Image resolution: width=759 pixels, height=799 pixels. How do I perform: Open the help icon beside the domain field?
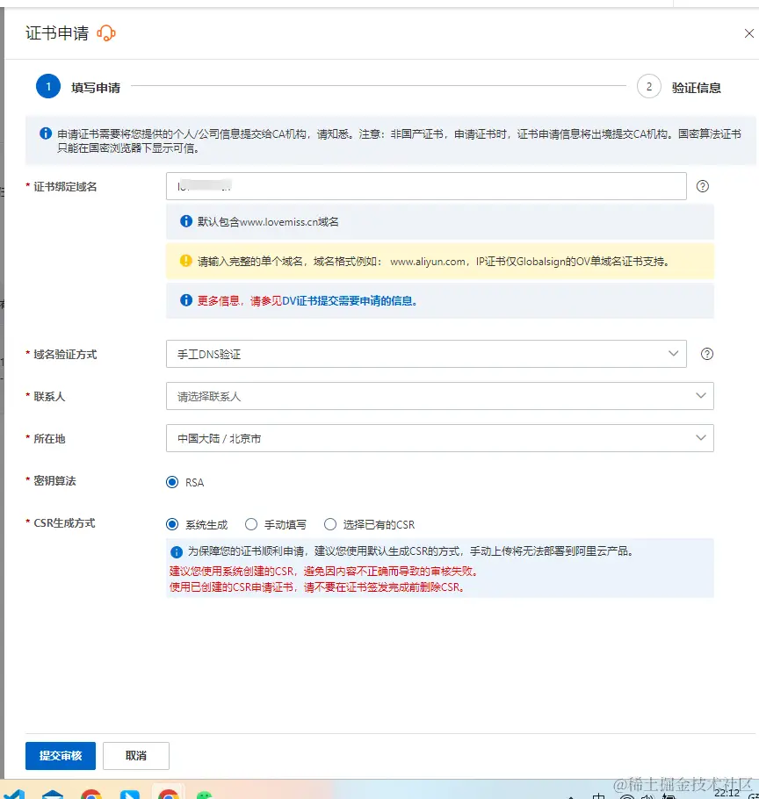click(703, 186)
